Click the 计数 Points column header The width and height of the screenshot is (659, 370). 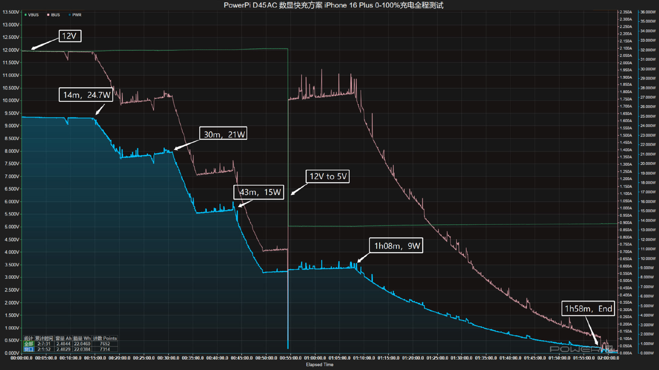pos(105,338)
